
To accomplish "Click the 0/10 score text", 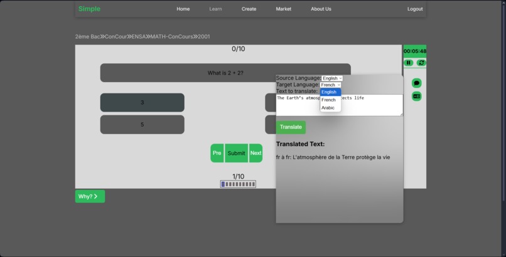I will coord(238,49).
